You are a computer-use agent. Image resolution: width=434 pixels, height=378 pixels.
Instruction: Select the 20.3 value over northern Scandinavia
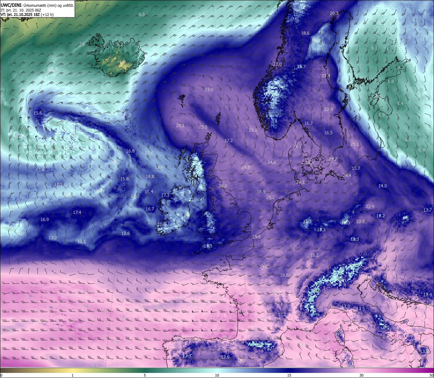(334, 14)
